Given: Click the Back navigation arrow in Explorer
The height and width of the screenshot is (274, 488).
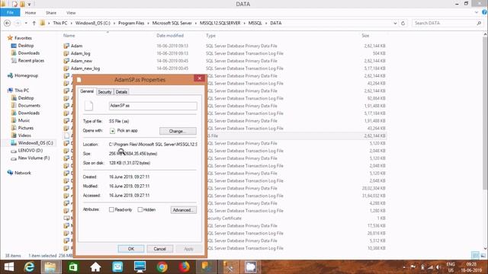Looking at the screenshot, I should pyautogui.click(x=8, y=23).
